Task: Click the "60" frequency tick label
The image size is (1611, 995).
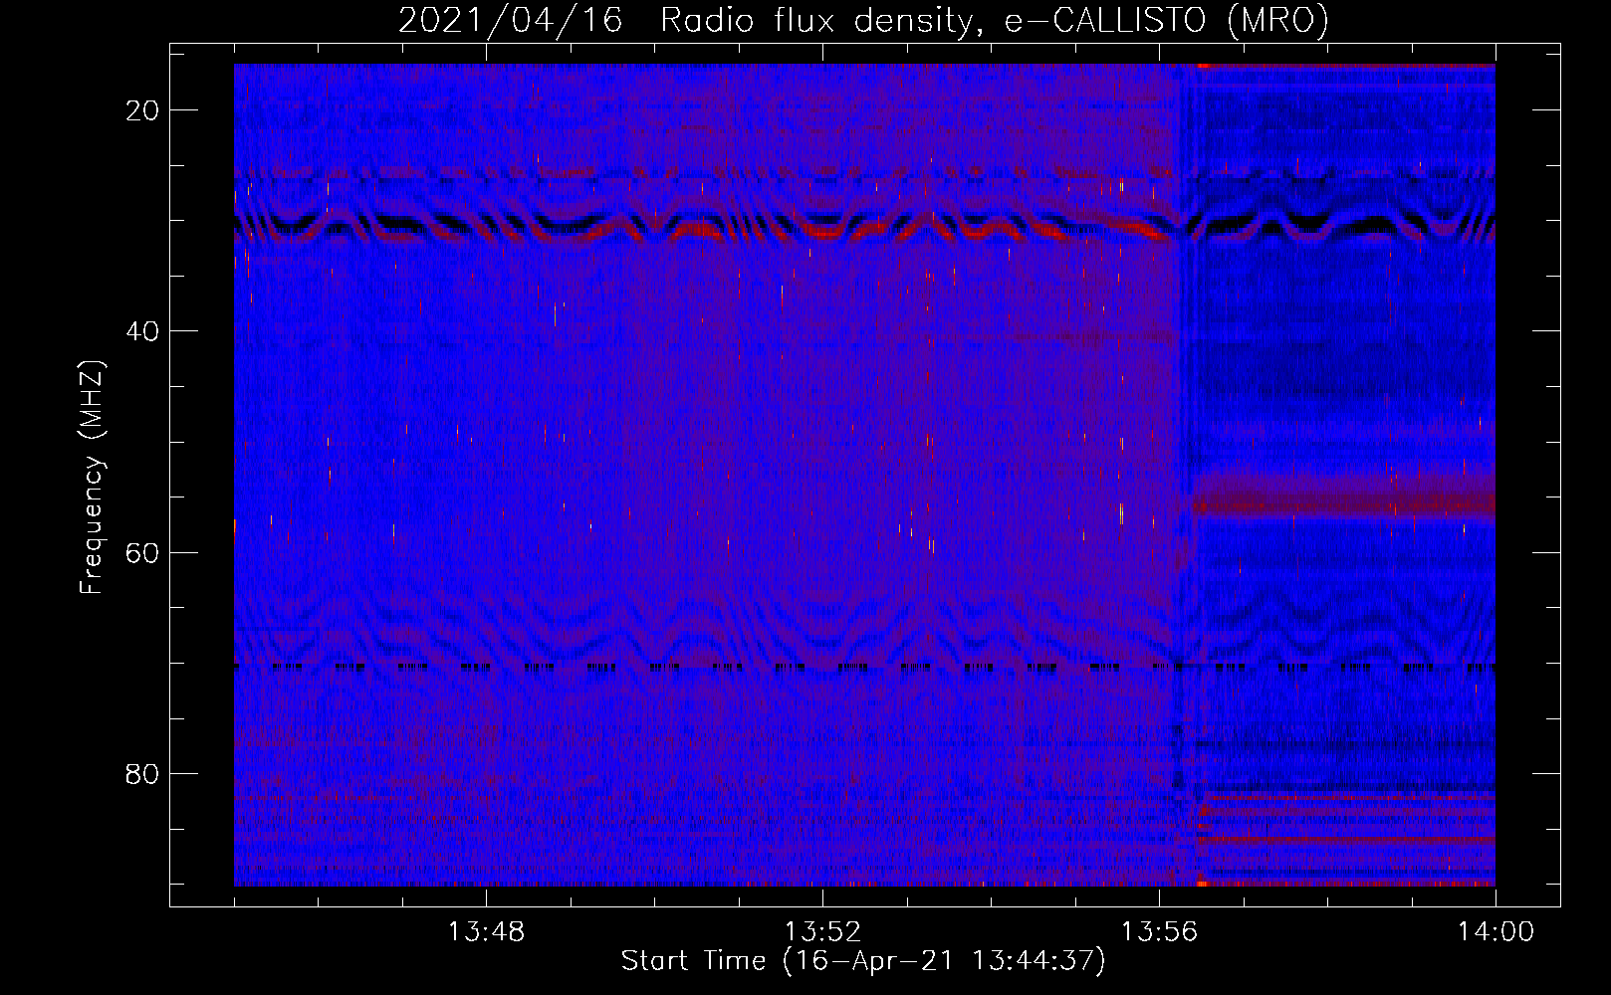Action: click(143, 552)
